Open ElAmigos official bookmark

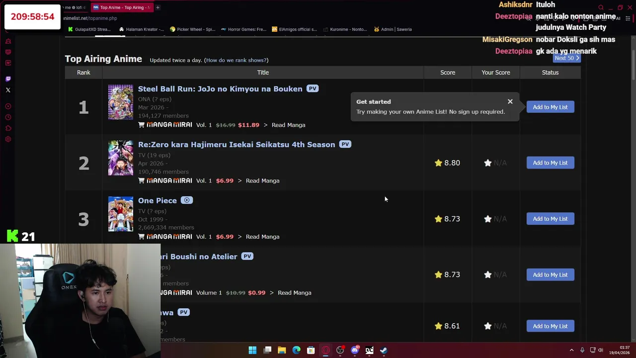point(294,29)
